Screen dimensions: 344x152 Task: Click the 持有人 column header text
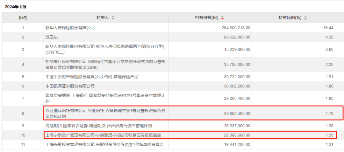(x=103, y=18)
